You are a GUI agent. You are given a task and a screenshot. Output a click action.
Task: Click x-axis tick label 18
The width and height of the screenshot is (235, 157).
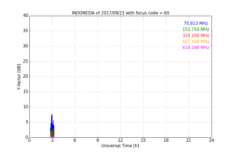(166, 140)
